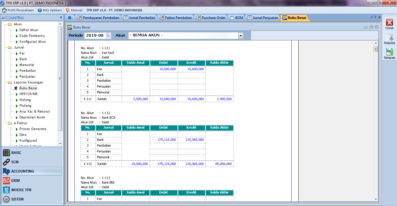Image resolution: width=397 pixels, height=206 pixels.
Task: Open the EXIM module icon
Action: [x=6, y=181]
